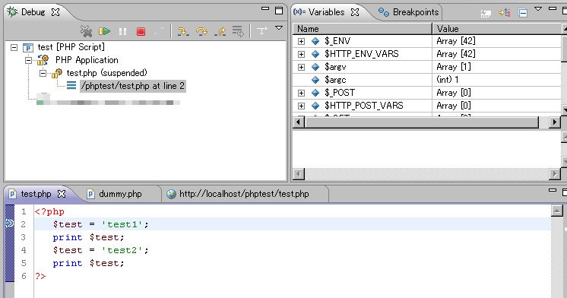Close the Debug view tab
The image size is (567, 298).
(55, 12)
